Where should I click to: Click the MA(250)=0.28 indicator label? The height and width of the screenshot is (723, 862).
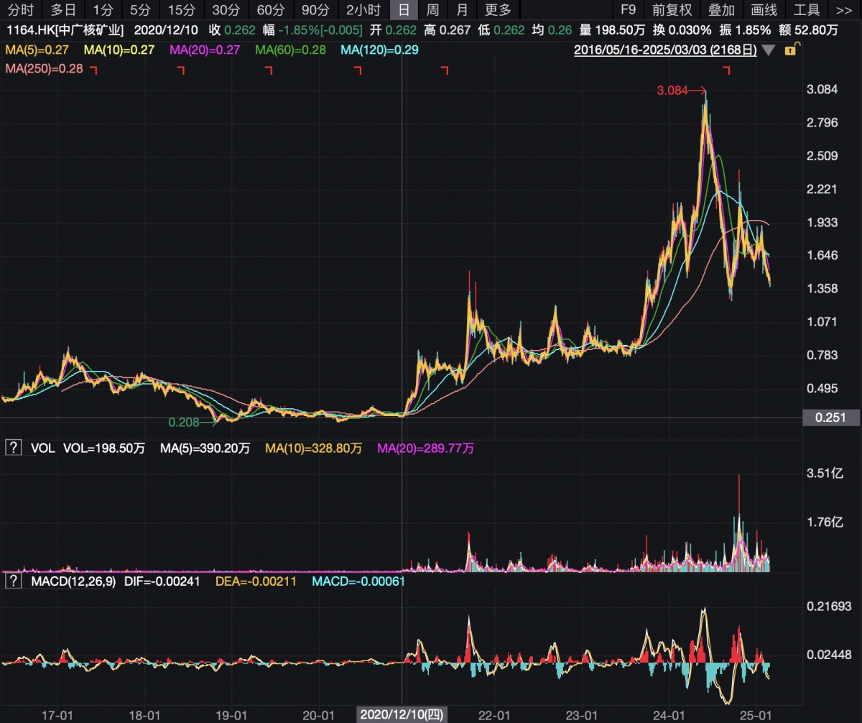tap(45, 69)
